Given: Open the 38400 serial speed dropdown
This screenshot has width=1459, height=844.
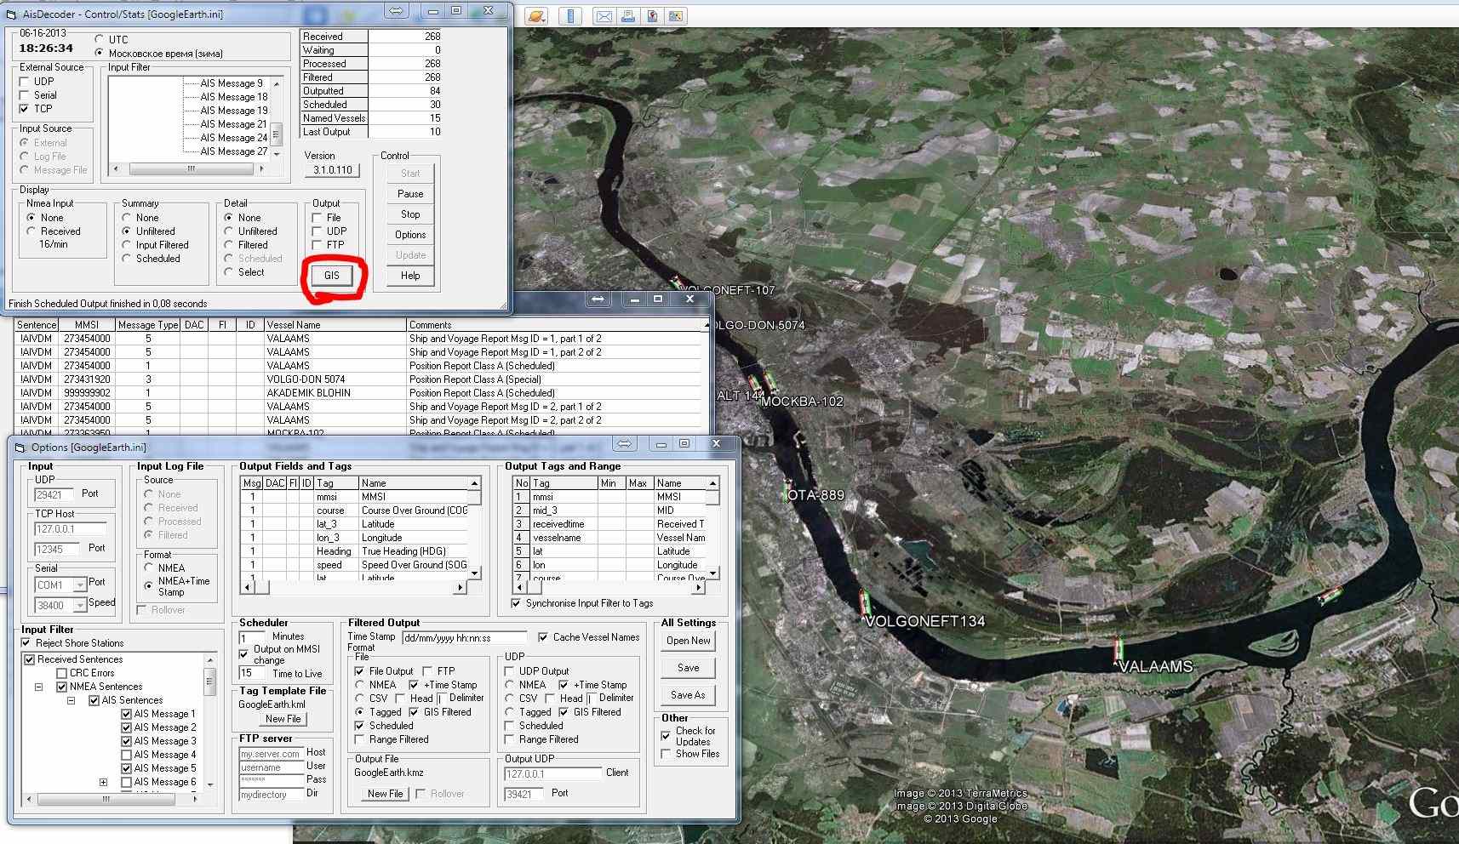Looking at the screenshot, I should [x=79, y=606].
